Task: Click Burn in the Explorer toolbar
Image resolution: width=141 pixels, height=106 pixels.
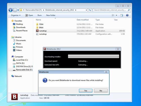Action: click(x=39, y=15)
